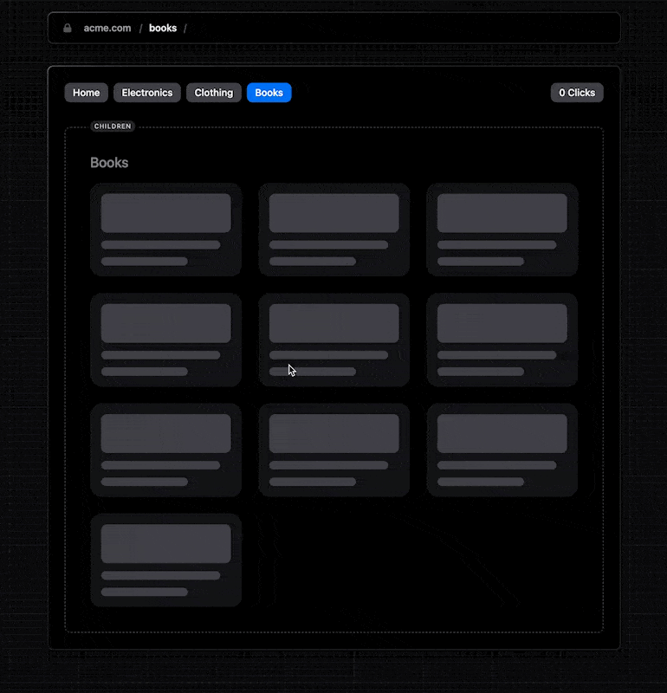This screenshot has height=693, width=667.
Task: Click the lock icon in the address bar
Action: tap(68, 28)
